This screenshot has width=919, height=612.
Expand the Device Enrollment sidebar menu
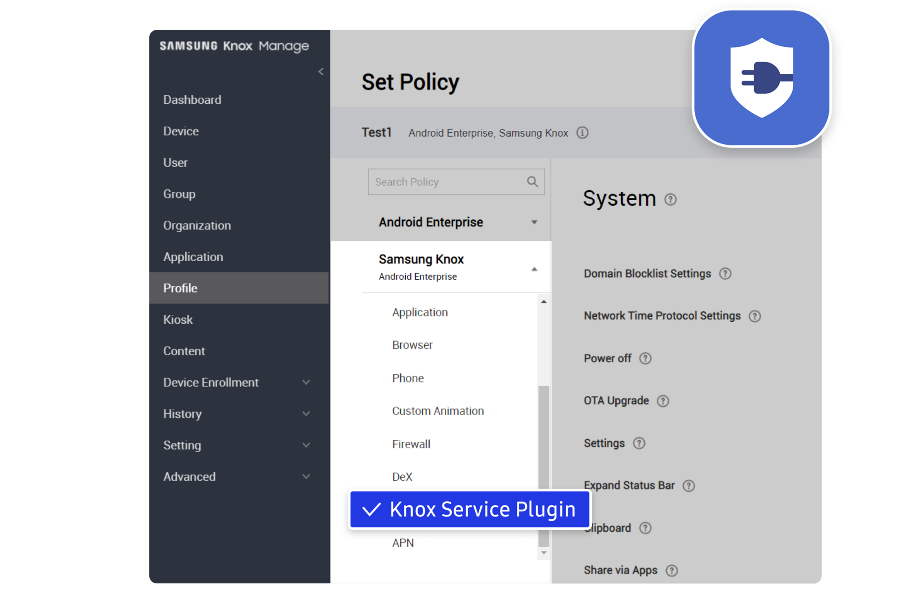tap(306, 382)
